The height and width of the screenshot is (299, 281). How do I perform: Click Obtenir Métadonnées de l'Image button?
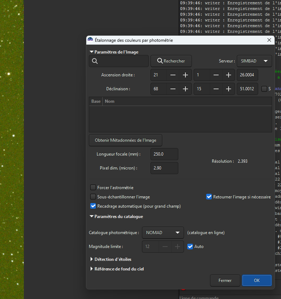coord(125,140)
